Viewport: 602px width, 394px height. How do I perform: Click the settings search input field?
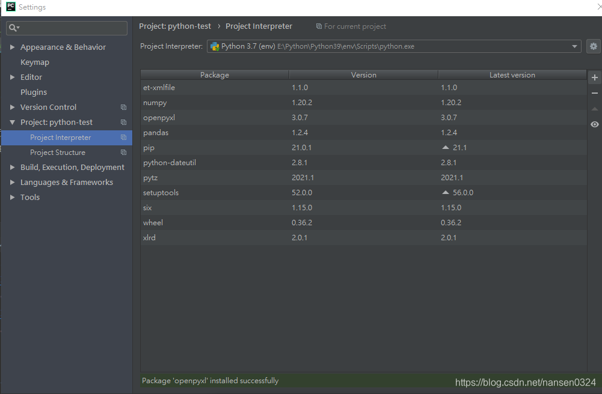tap(67, 28)
